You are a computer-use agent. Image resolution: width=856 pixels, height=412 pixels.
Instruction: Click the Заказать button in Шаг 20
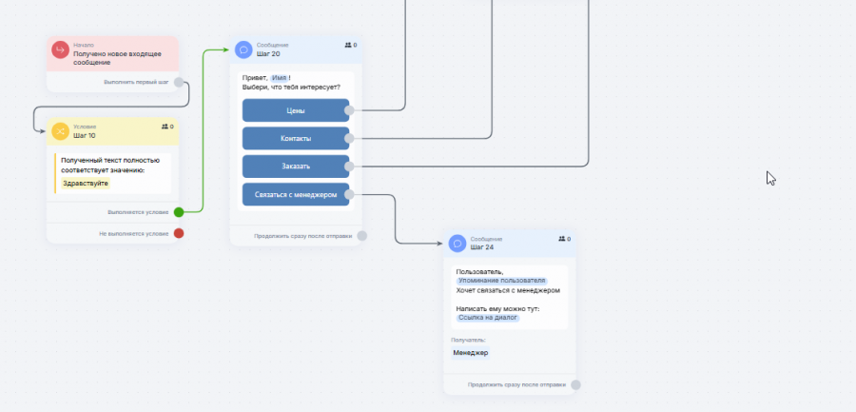[296, 167]
